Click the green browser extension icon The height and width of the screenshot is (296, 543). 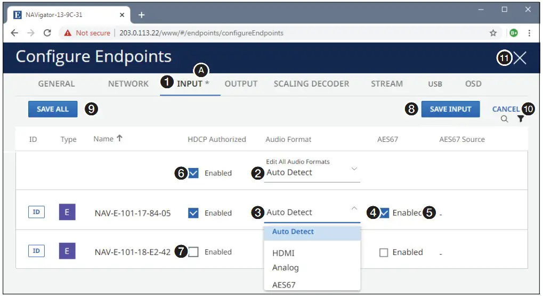pos(514,33)
